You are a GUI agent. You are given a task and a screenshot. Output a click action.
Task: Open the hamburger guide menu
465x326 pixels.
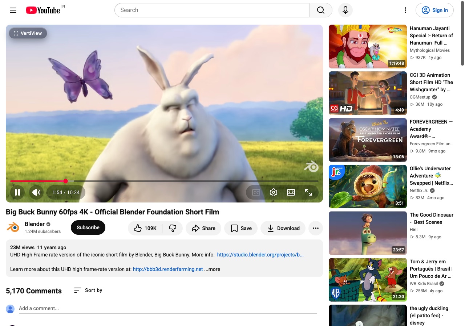pos(13,10)
